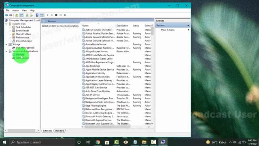Open Device Manager from the tree
Image resolution: width=259 pixels, height=146 pixels.
24,41
